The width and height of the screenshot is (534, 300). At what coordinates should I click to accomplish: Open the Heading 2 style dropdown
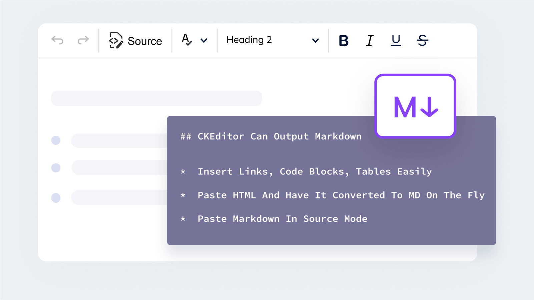[273, 40]
